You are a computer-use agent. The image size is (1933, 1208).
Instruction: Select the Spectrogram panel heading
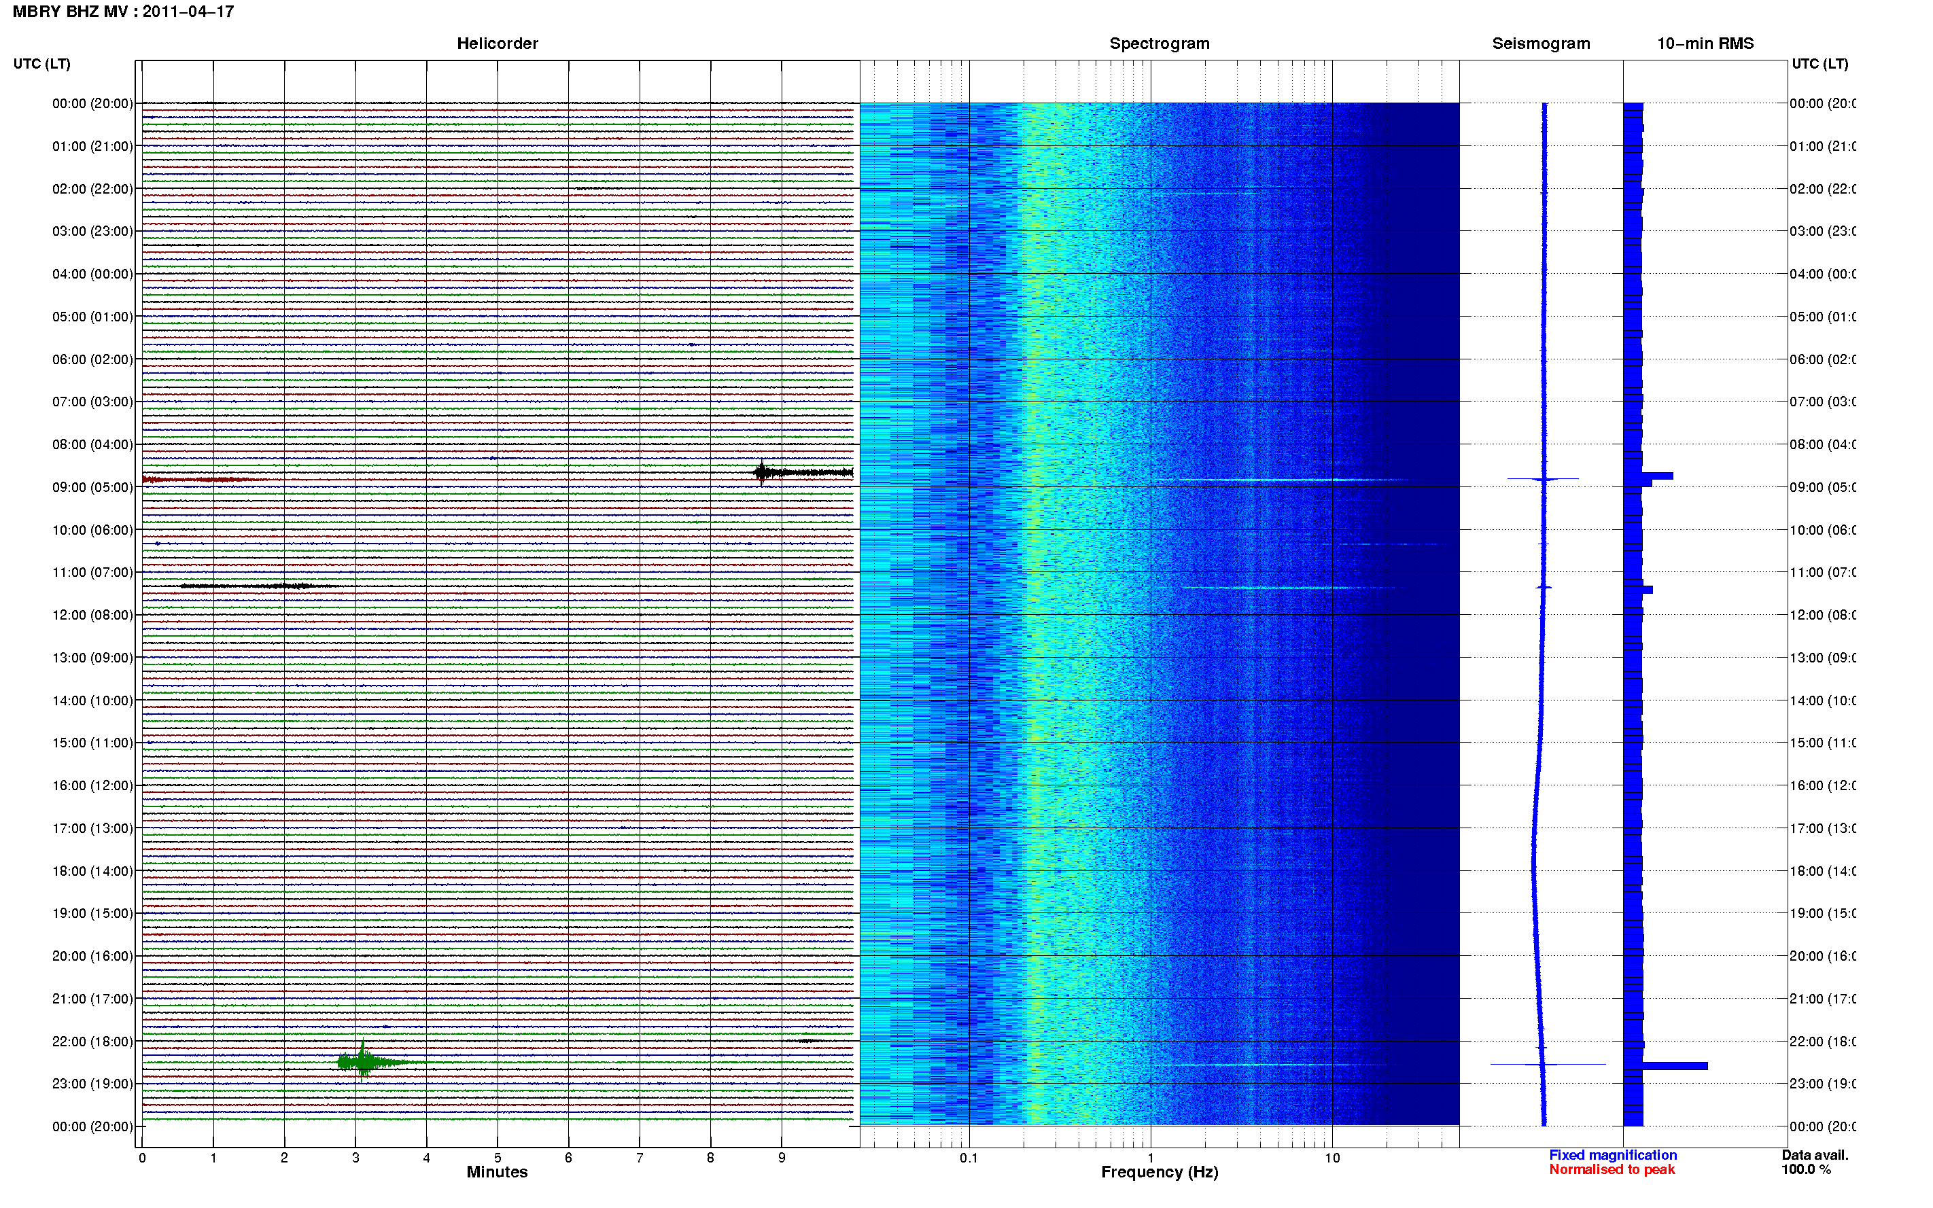pyautogui.click(x=1159, y=44)
